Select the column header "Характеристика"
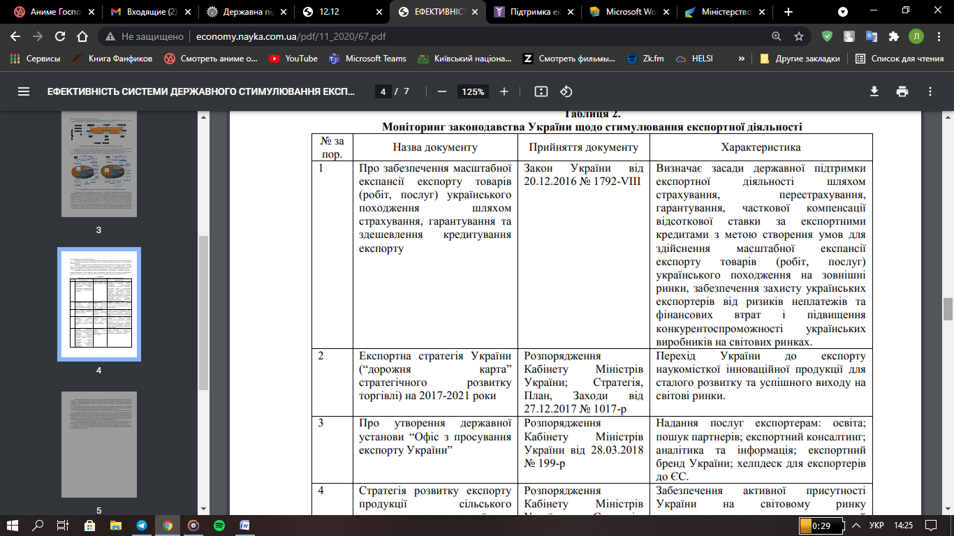This screenshot has height=536, width=954. (761, 147)
